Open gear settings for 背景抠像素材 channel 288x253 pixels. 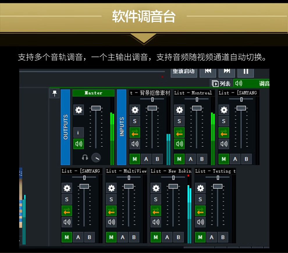tap(135, 110)
